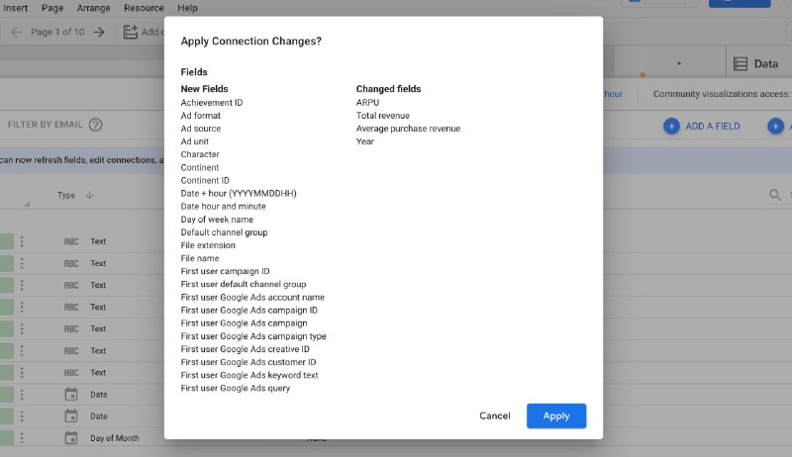Click the Filter by Email help icon
The image size is (792, 457).
click(95, 125)
